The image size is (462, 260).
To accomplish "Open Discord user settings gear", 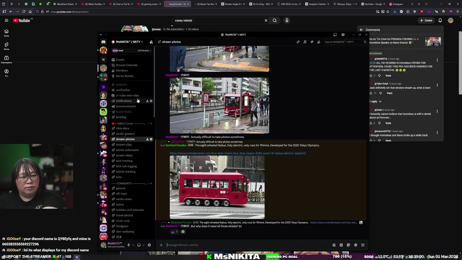I will coord(149,245).
